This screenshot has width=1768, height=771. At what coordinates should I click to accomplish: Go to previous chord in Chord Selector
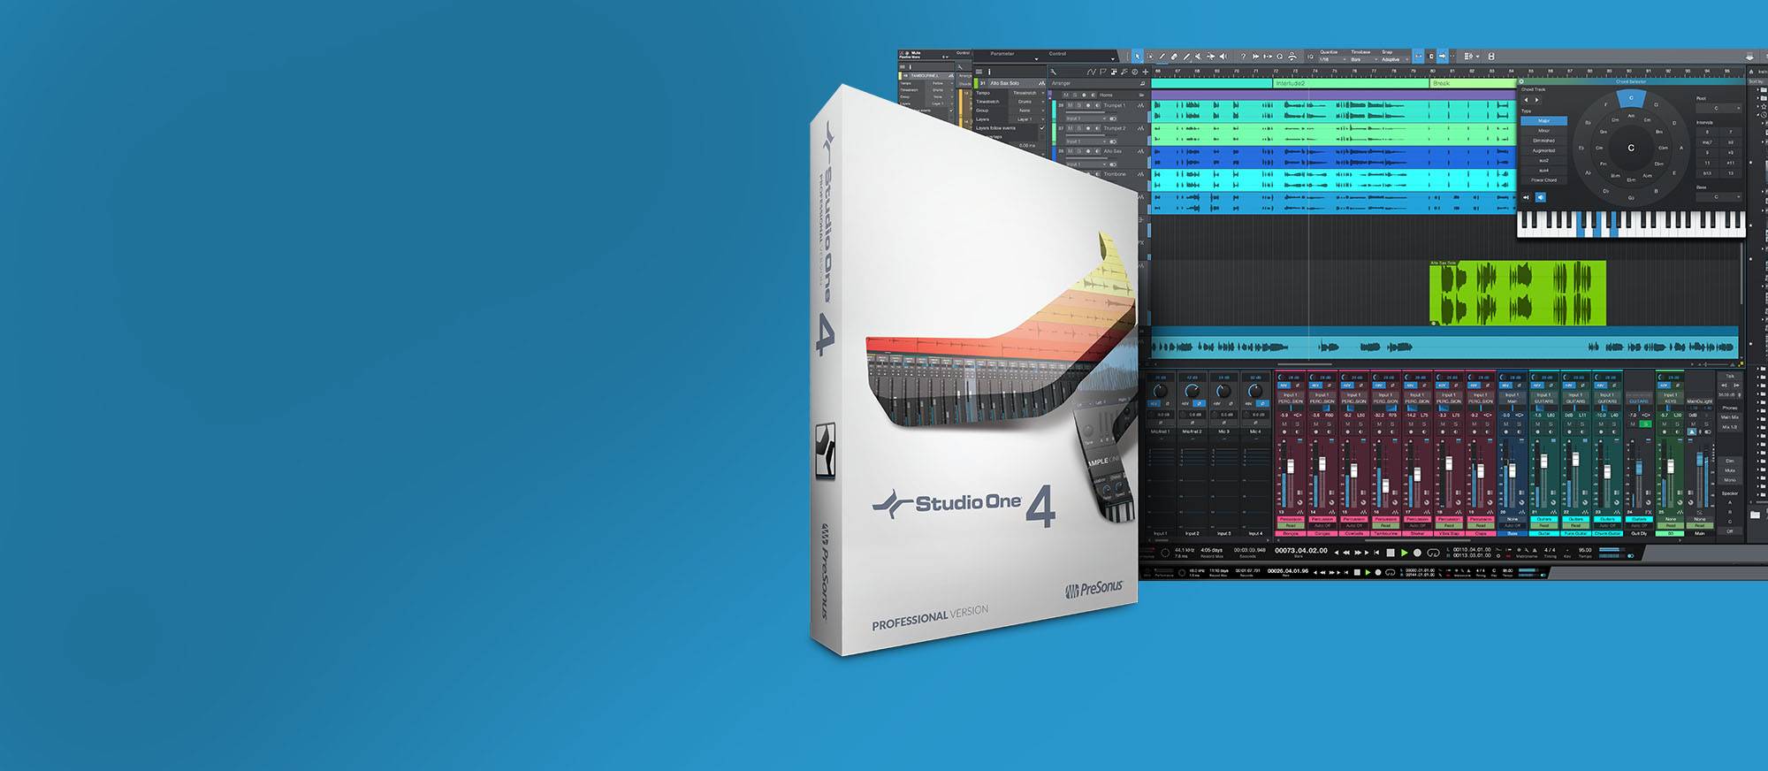1526,100
